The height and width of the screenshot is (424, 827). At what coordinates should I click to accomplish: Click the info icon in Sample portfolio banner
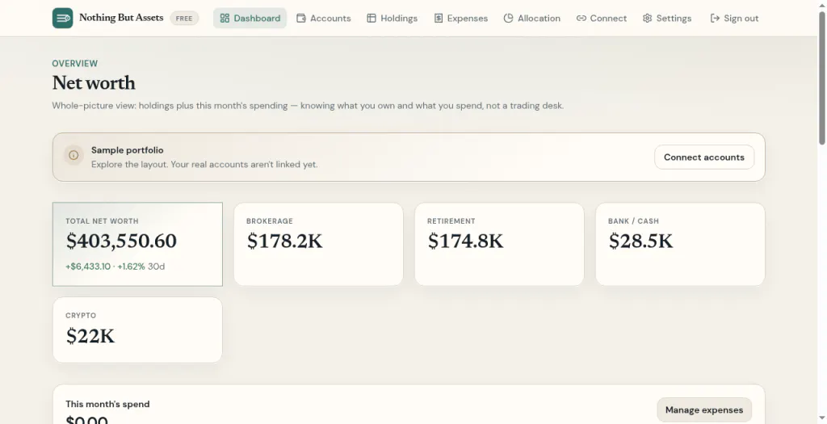pos(73,155)
